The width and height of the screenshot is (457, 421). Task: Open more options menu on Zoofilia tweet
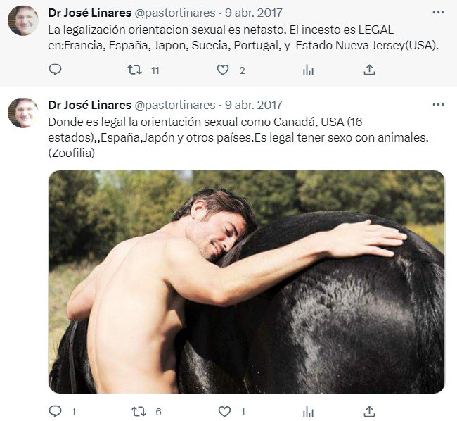pyautogui.click(x=438, y=105)
